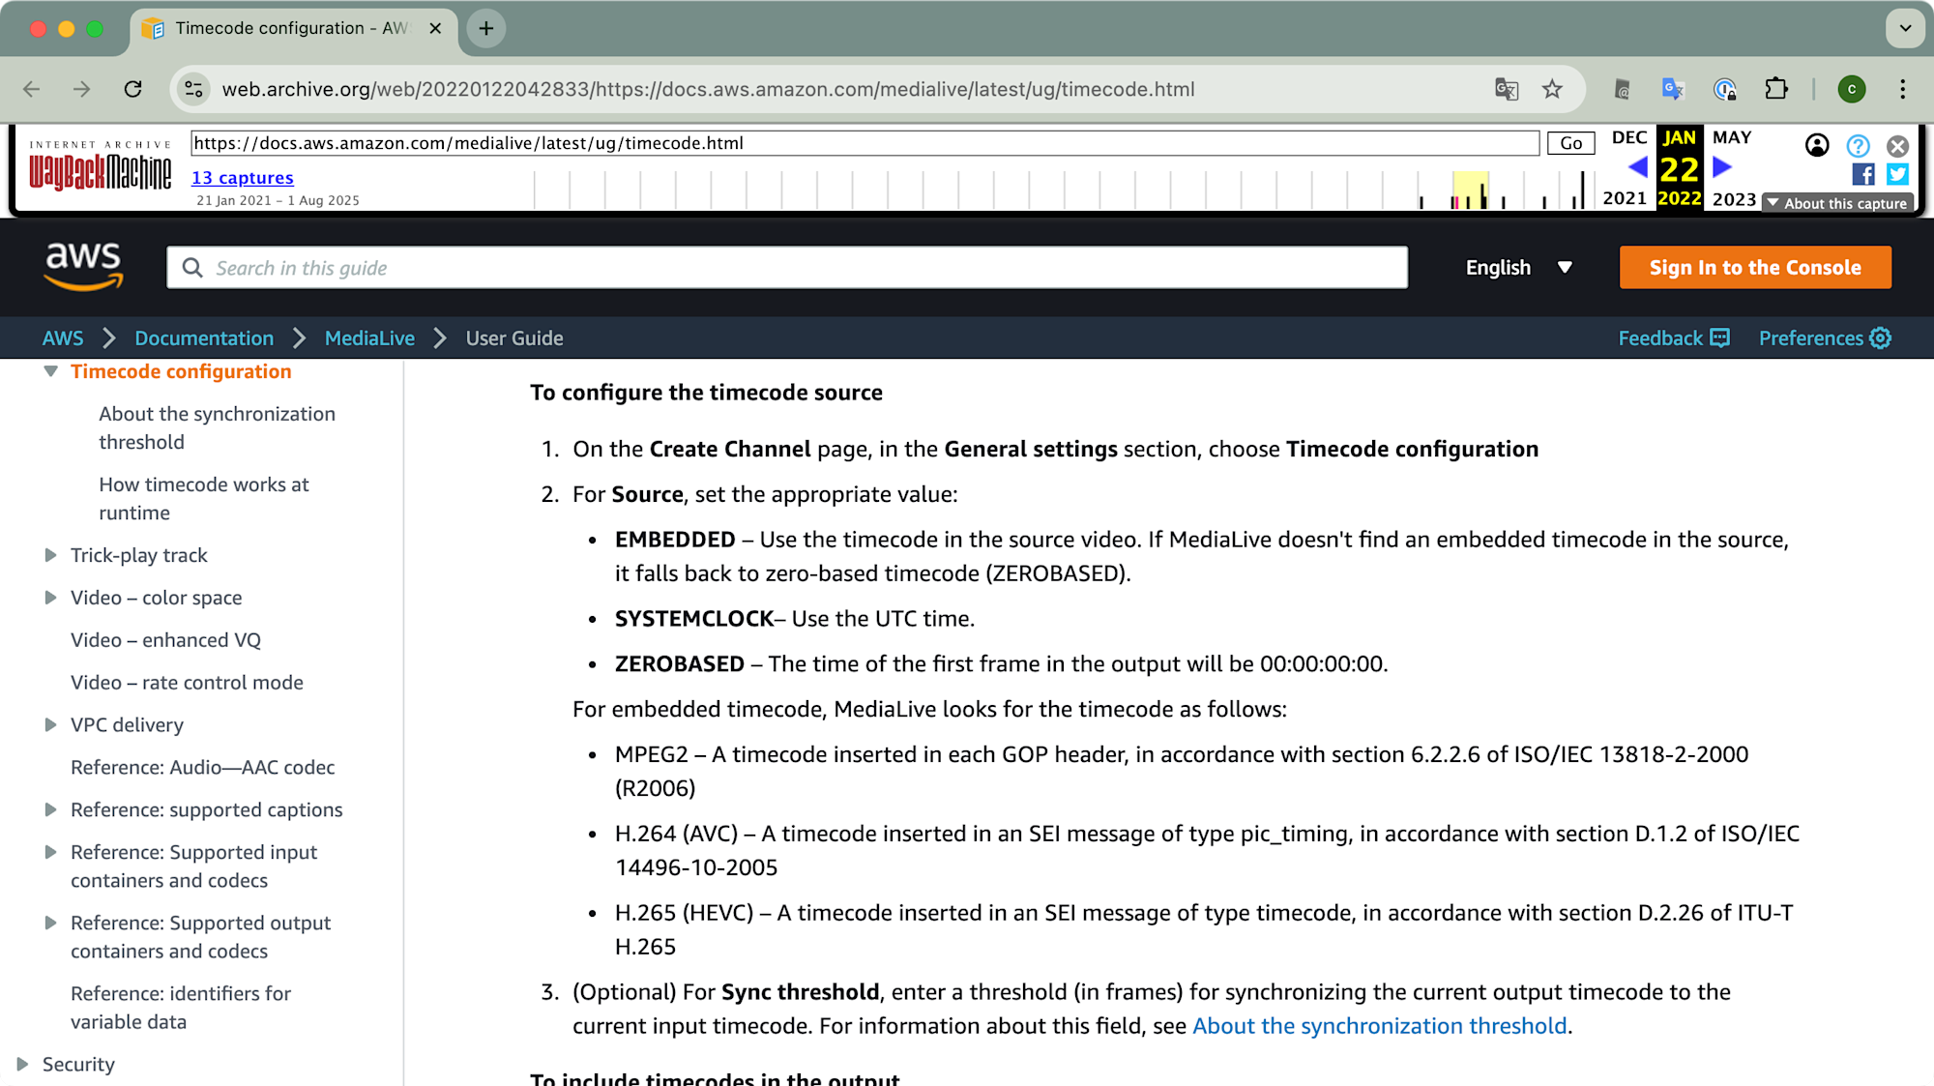Open site information icon in address bar
Viewport: 1934px width, 1086px height.
193,89
